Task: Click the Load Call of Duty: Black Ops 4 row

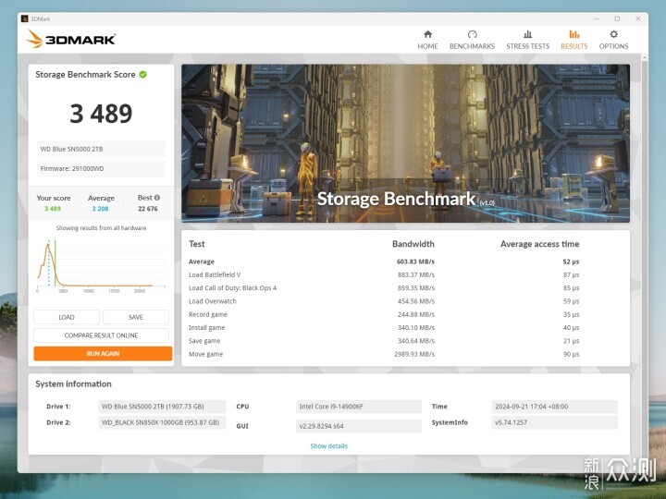Action: coord(384,288)
